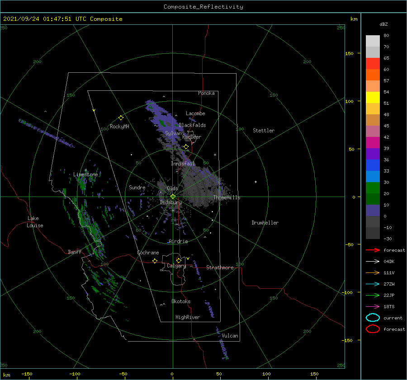Click the Okotoks label
Image resolution: width=407 pixels, height=380 pixels.
point(181,301)
